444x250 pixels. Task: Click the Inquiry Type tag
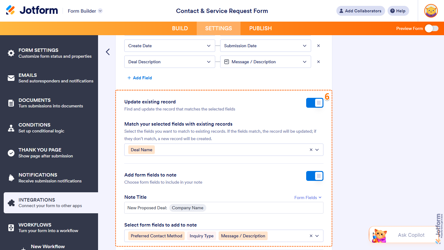click(x=202, y=236)
